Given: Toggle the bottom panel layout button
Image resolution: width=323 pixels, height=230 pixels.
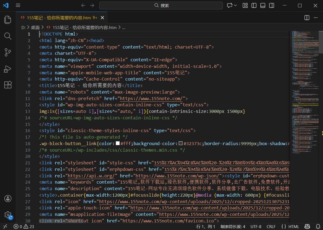Looking at the screenshot, I should point(263,5).
